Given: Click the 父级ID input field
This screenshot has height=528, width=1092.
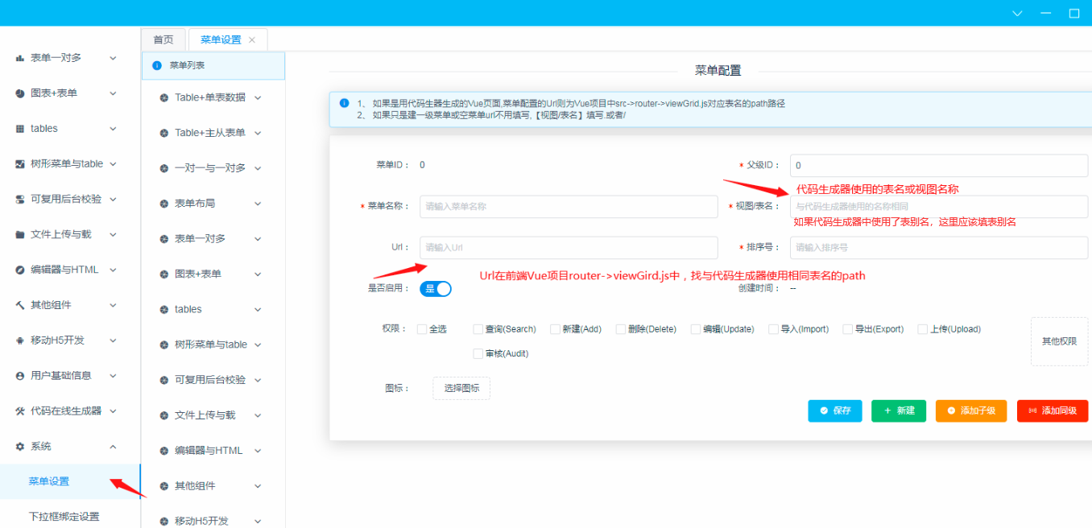Looking at the screenshot, I should coord(939,165).
